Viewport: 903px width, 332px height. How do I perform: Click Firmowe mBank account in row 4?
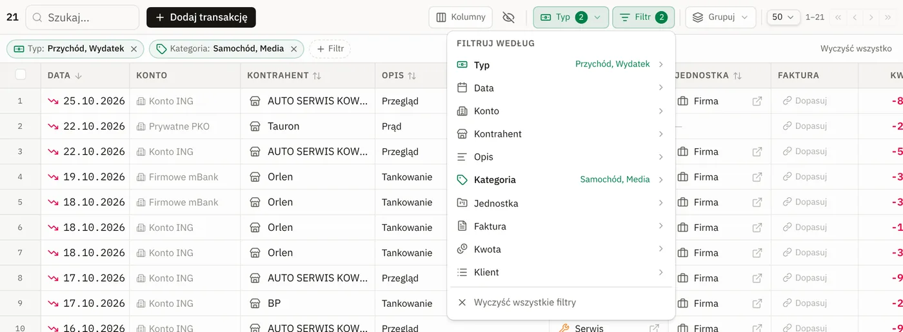click(x=184, y=177)
